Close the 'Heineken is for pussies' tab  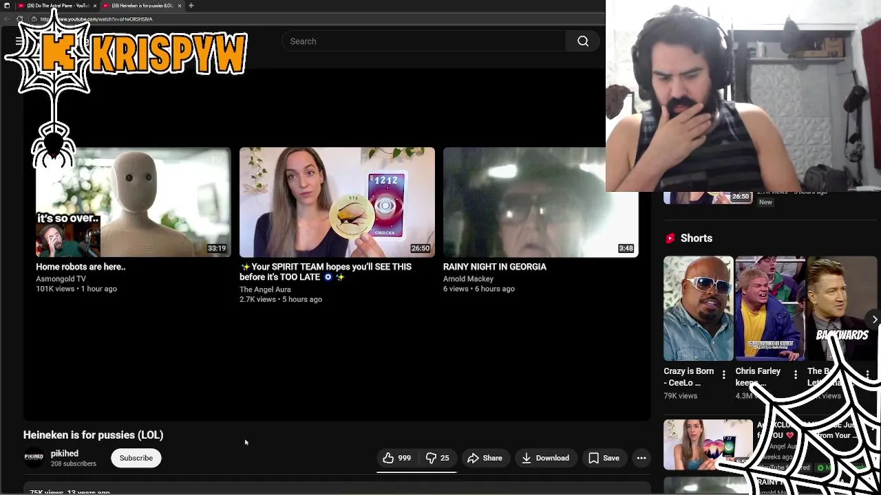(x=180, y=5)
